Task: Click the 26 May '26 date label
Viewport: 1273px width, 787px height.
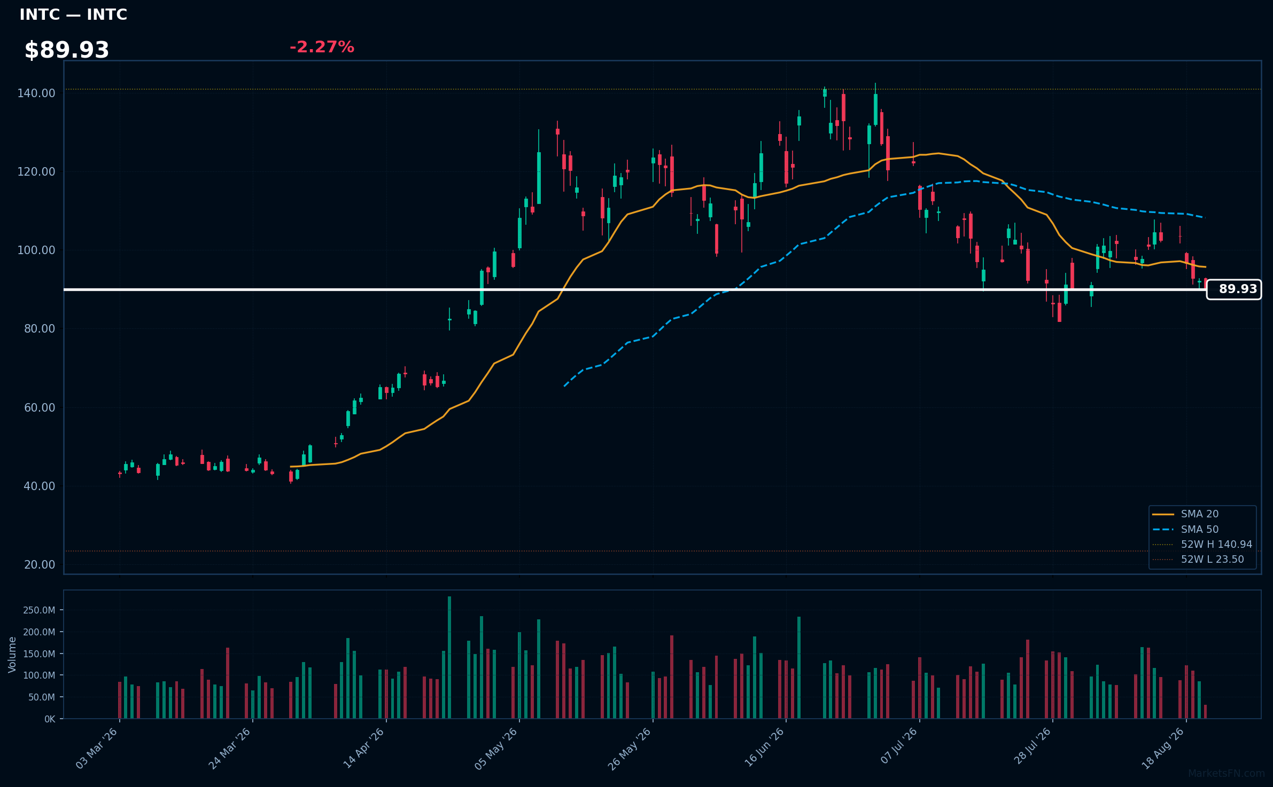Action: coord(630,748)
